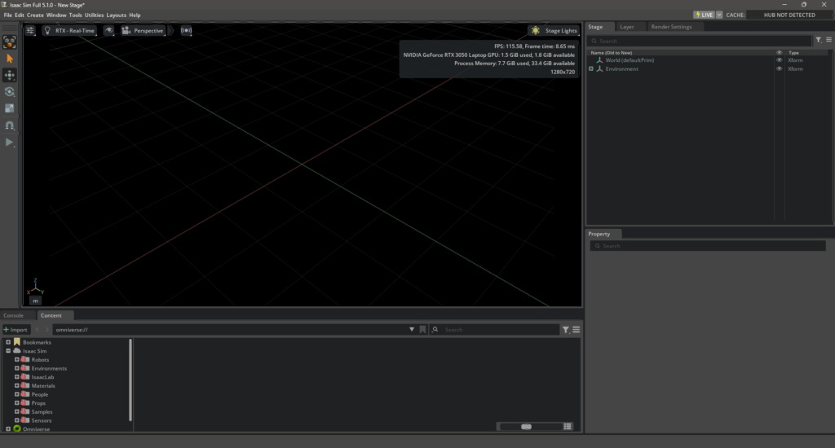Open the Create menu
This screenshot has width=835, height=448.
point(35,15)
